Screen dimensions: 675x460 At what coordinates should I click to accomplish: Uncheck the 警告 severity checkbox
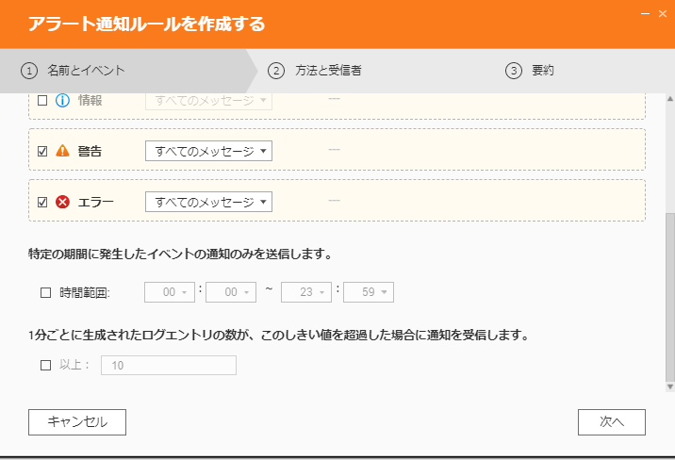(x=42, y=151)
